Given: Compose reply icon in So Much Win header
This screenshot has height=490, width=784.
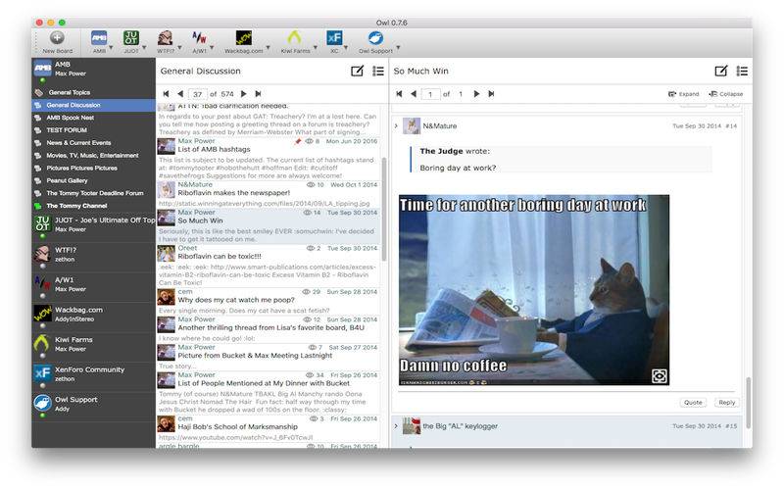Looking at the screenshot, I should pos(721,71).
